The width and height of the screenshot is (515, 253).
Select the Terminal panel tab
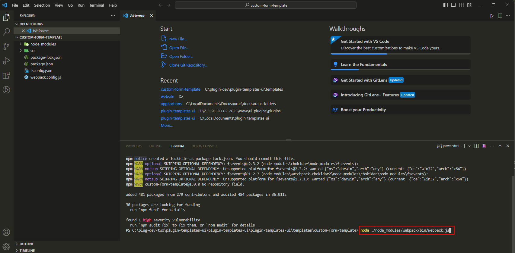point(177,146)
